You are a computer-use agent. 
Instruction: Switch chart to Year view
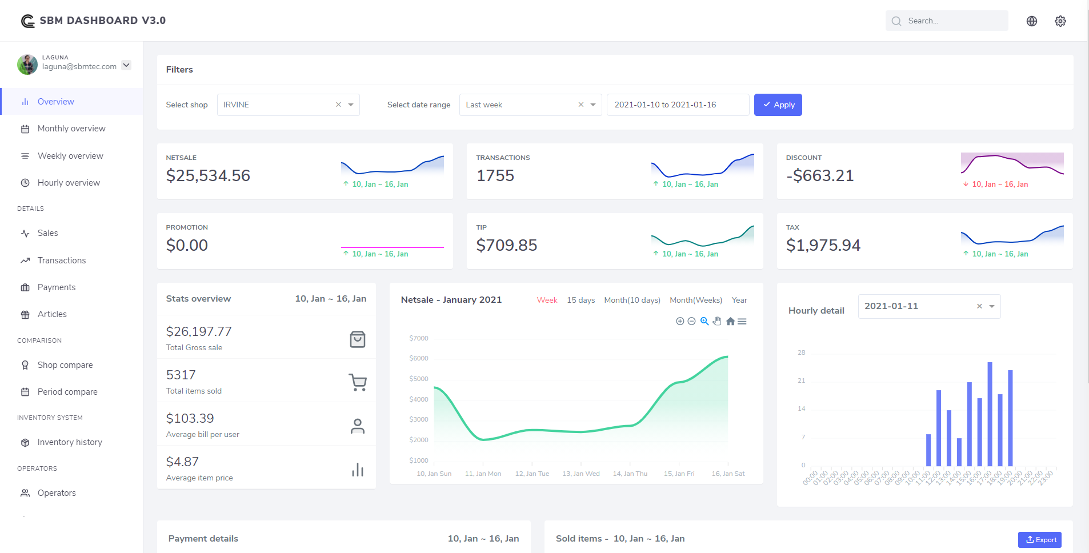[739, 300]
